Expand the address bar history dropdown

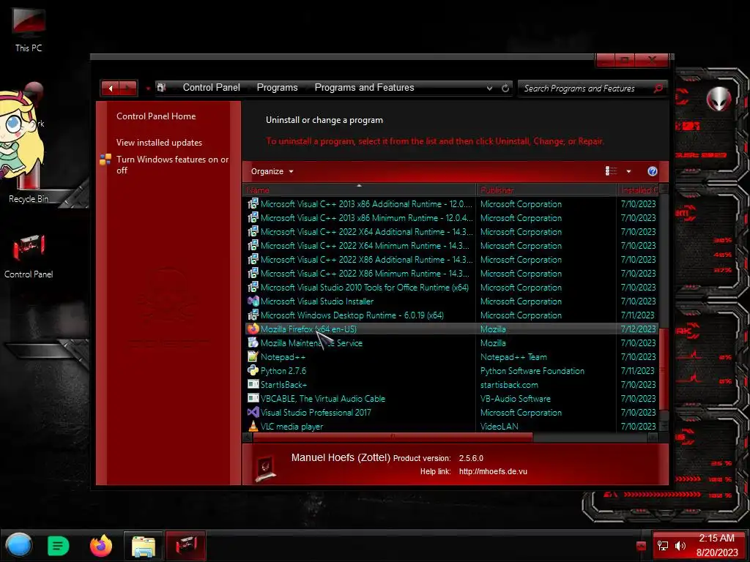tap(489, 88)
